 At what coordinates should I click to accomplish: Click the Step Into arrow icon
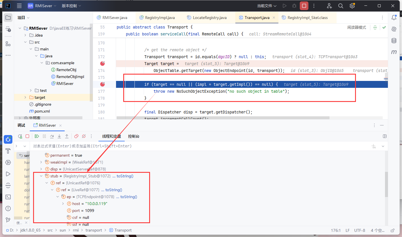click(x=59, y=136)
